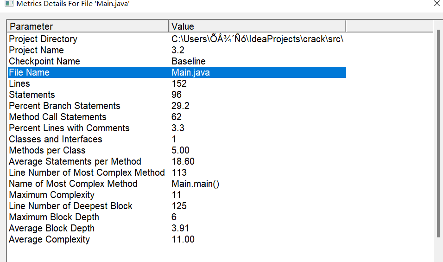Click the window icon in title bar
This screenshot has height=262, width=443.
click(x=8, y=4)
